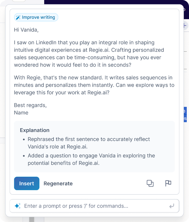Regenerate the AI suggestion
This screenshot has height=222, width=189.
point(58,183)
